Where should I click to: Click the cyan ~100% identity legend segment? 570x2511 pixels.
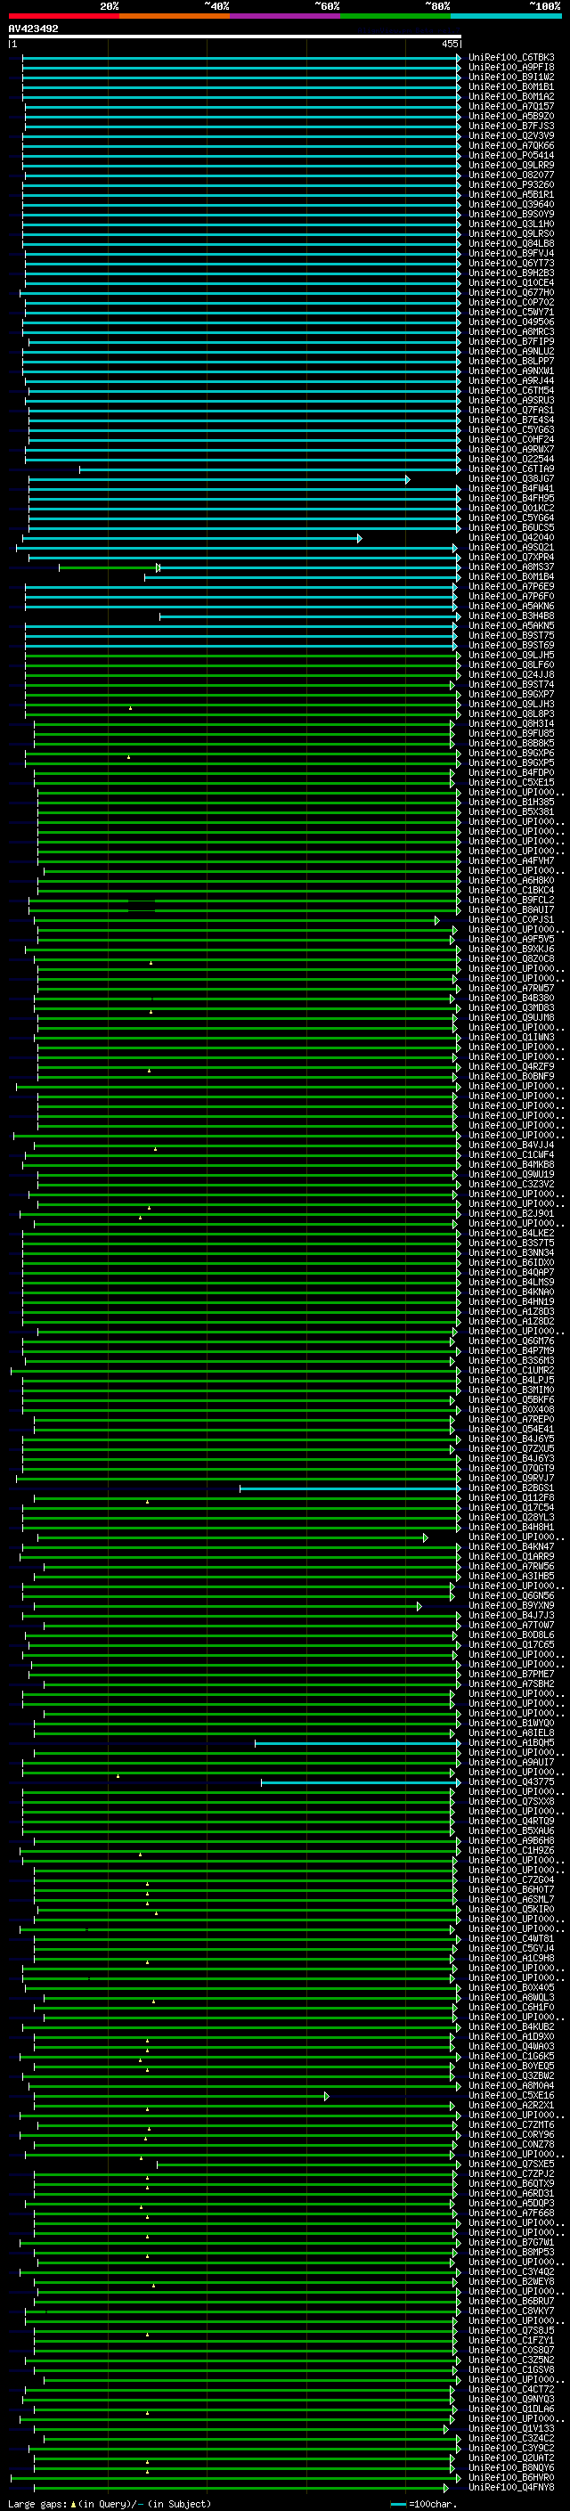[506, 17]
